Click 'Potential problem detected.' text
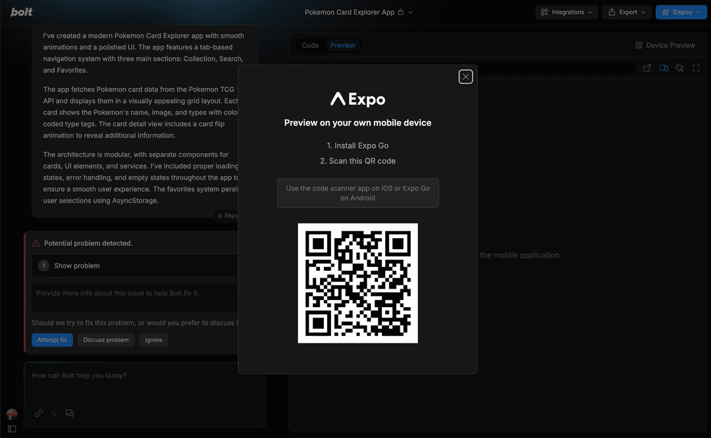This screenshot has height=438, width=711. 88,243
